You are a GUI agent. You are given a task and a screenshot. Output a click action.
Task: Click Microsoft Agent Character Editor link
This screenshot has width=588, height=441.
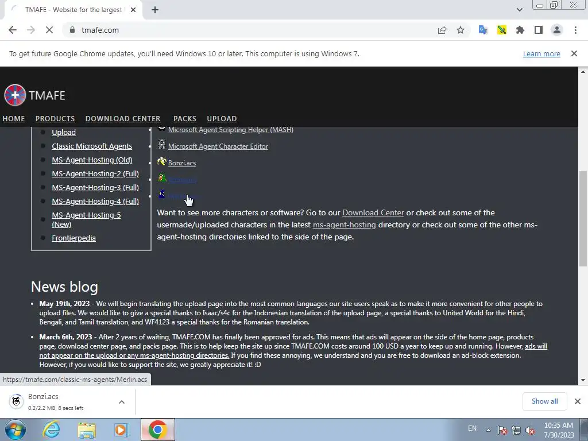[218, 146]
